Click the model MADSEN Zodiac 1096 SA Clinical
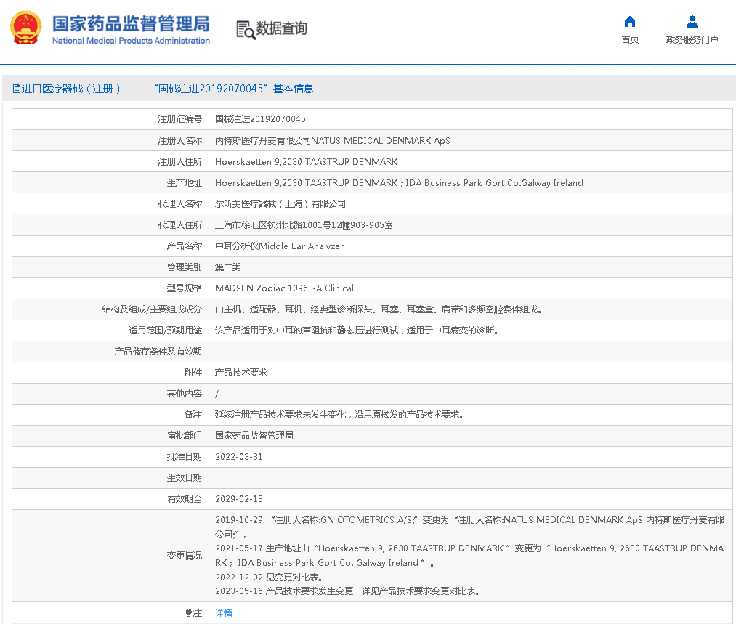 pyautogui.click(x=284, y=288)
